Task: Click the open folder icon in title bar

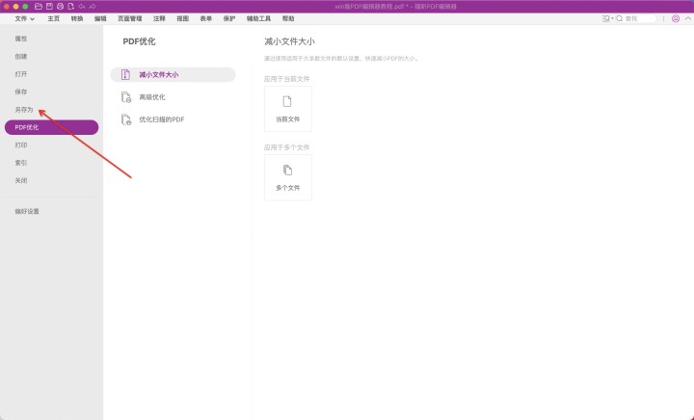Action: pos(38,6)
